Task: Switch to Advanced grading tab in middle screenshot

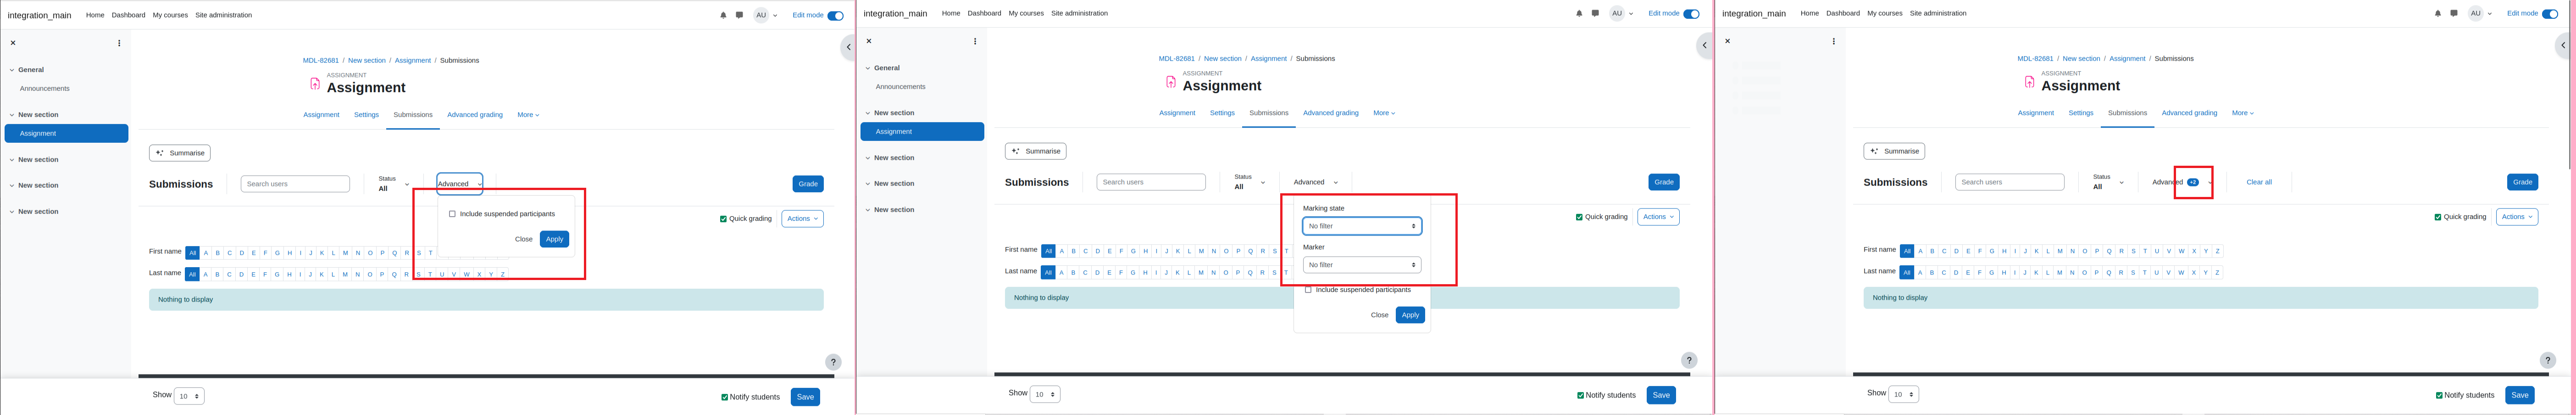Action: point(1331,113)
